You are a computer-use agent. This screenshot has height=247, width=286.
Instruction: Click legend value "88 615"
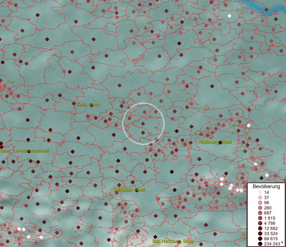pos(271,239)
